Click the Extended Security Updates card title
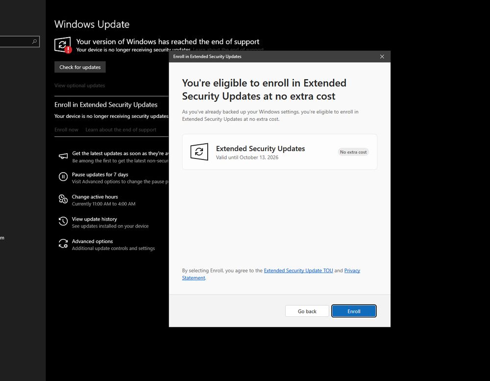This screenshot has width=490, height=381. tap(260, 149)
